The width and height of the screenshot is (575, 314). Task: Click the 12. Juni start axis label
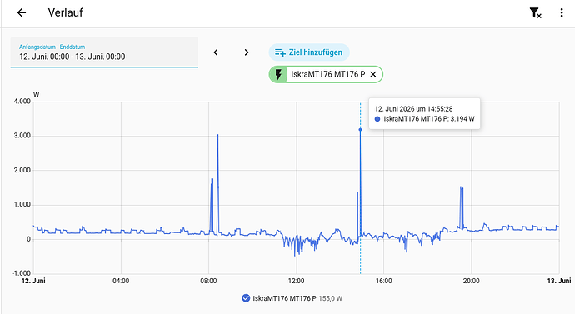point(33,281)
